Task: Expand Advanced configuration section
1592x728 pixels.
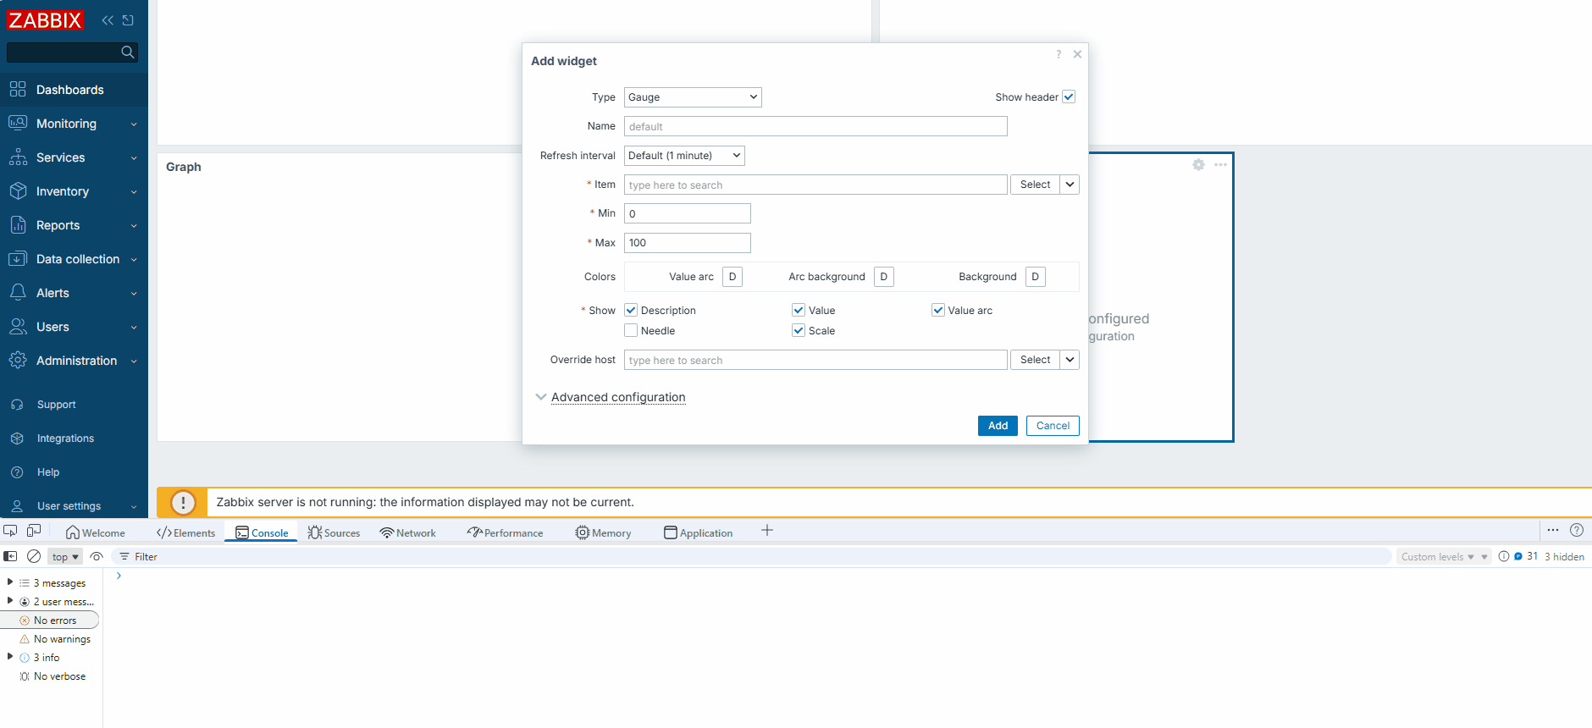Action: tap(617, 397)
